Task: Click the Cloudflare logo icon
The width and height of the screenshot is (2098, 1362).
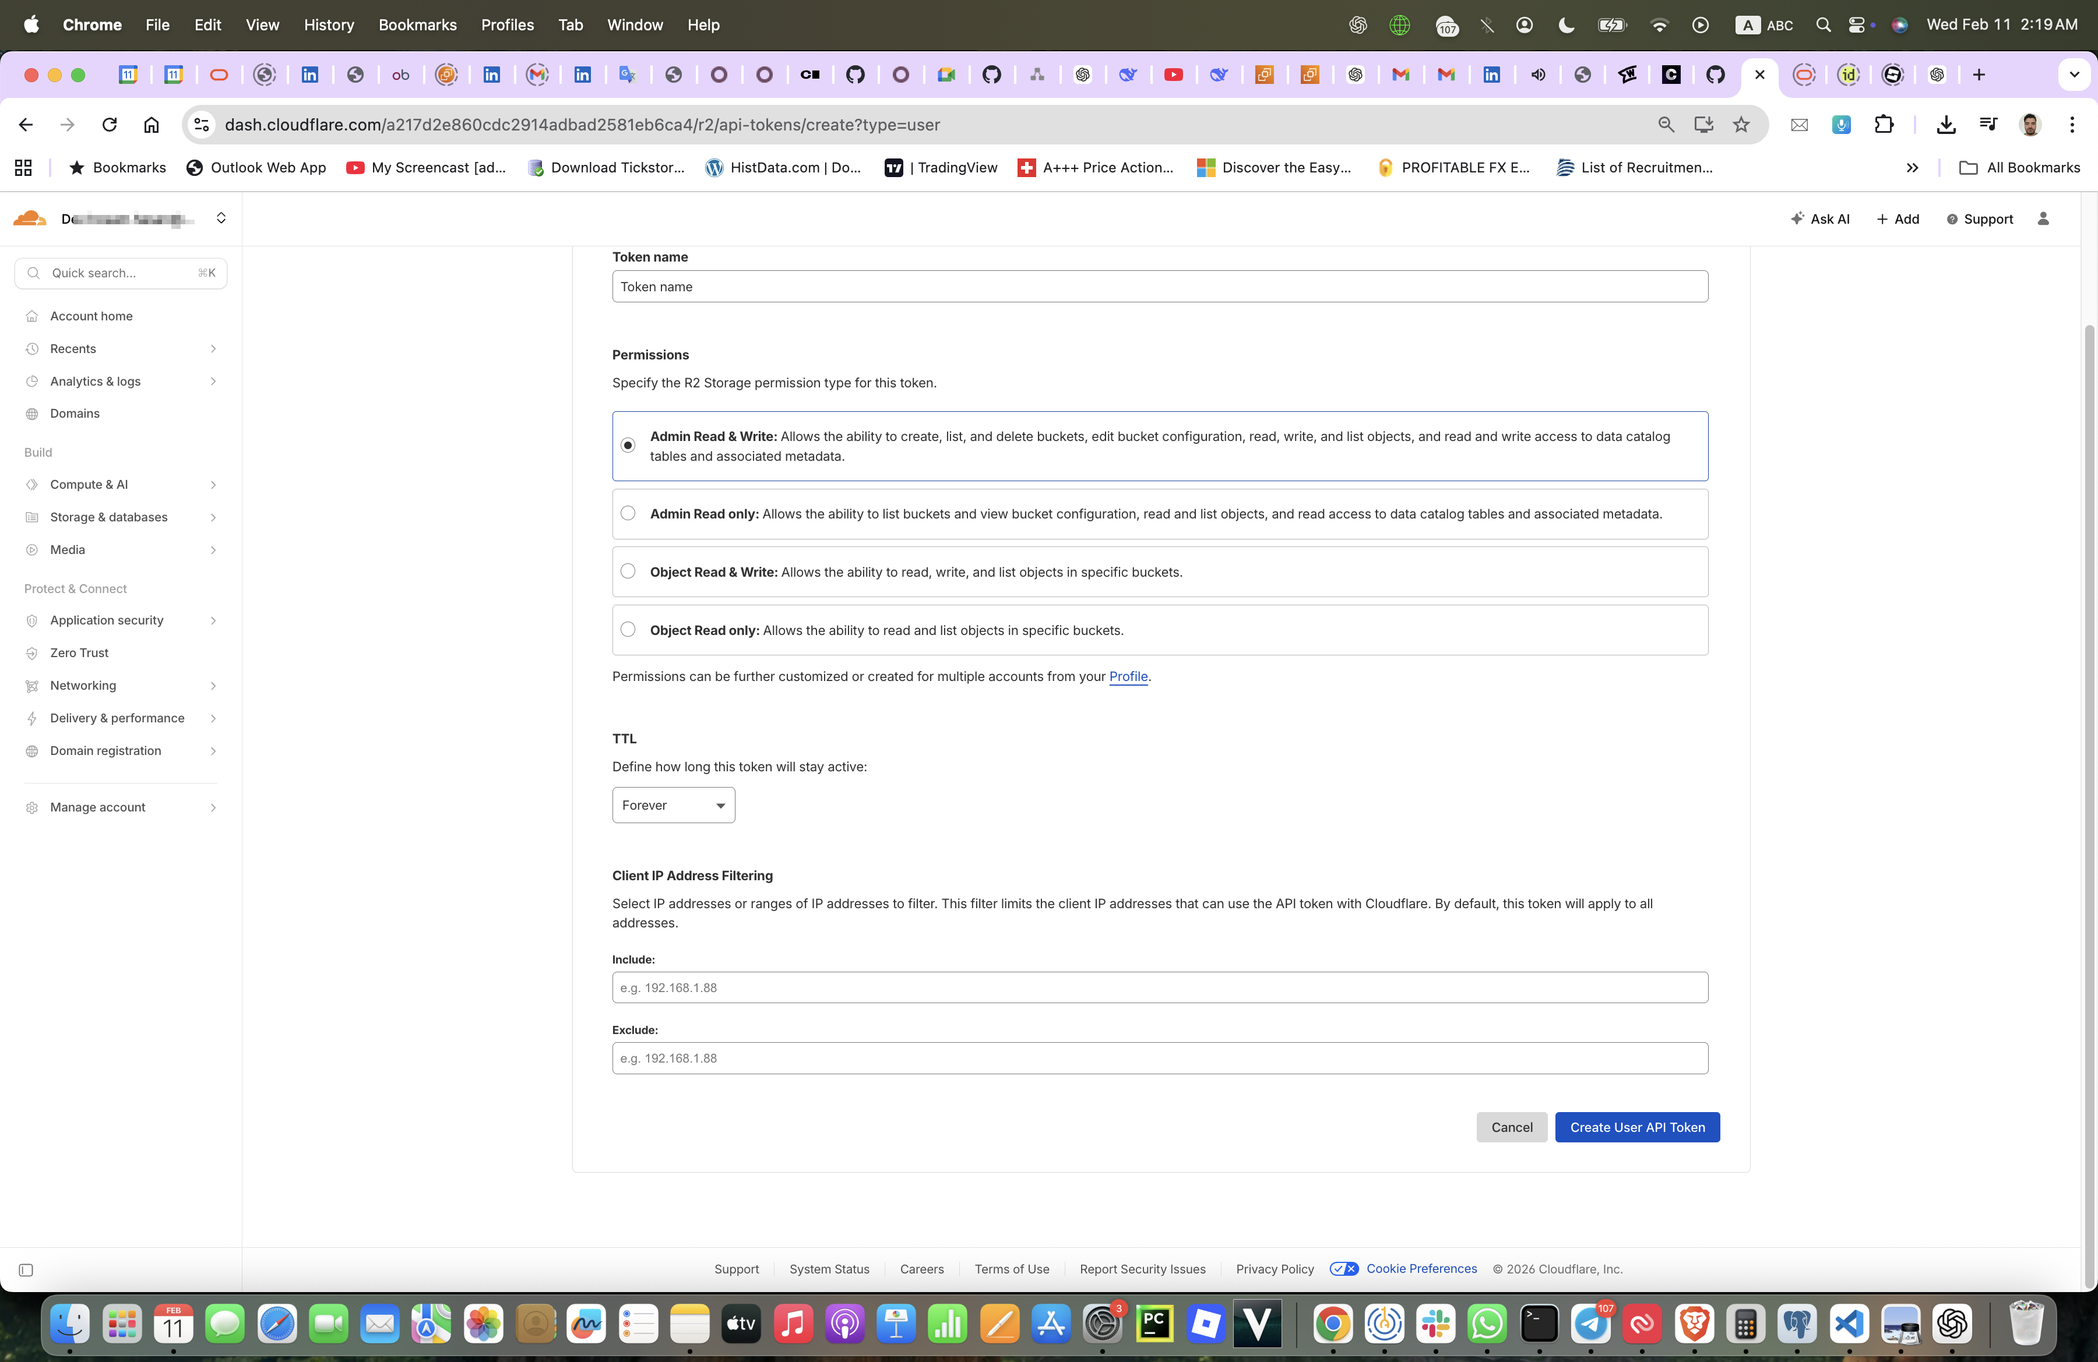Action: 30,218
